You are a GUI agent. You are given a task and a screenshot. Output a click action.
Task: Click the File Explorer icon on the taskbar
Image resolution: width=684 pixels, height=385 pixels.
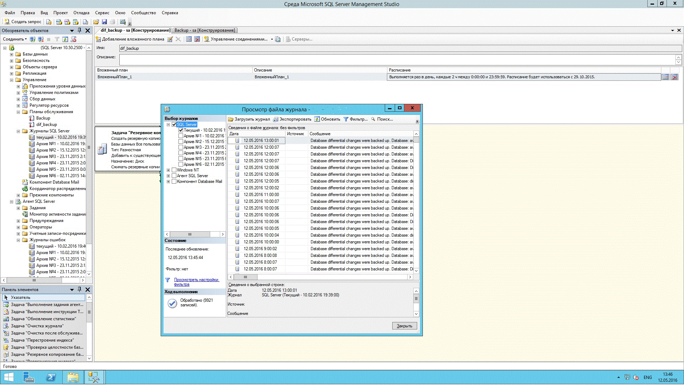73,377
